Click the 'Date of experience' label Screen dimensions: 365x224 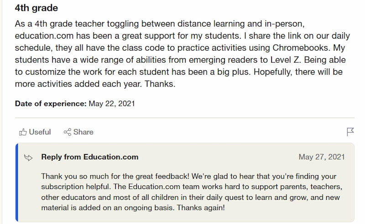51,103
